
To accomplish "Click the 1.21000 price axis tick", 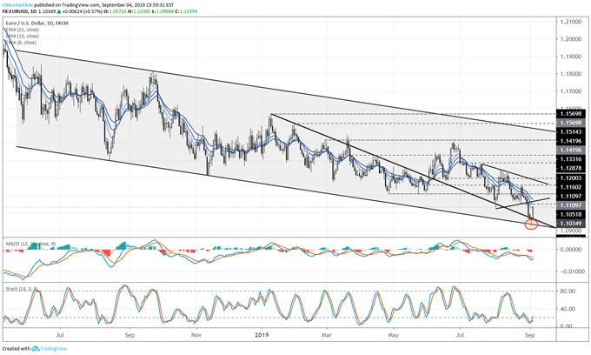I will coord(571,22).
